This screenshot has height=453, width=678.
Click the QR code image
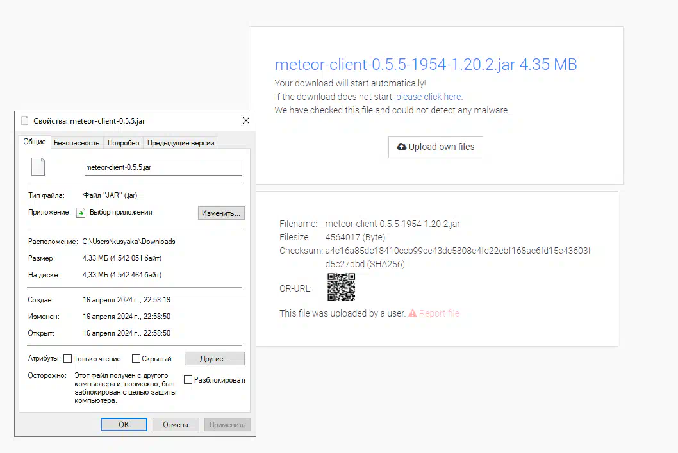[341, 287]
